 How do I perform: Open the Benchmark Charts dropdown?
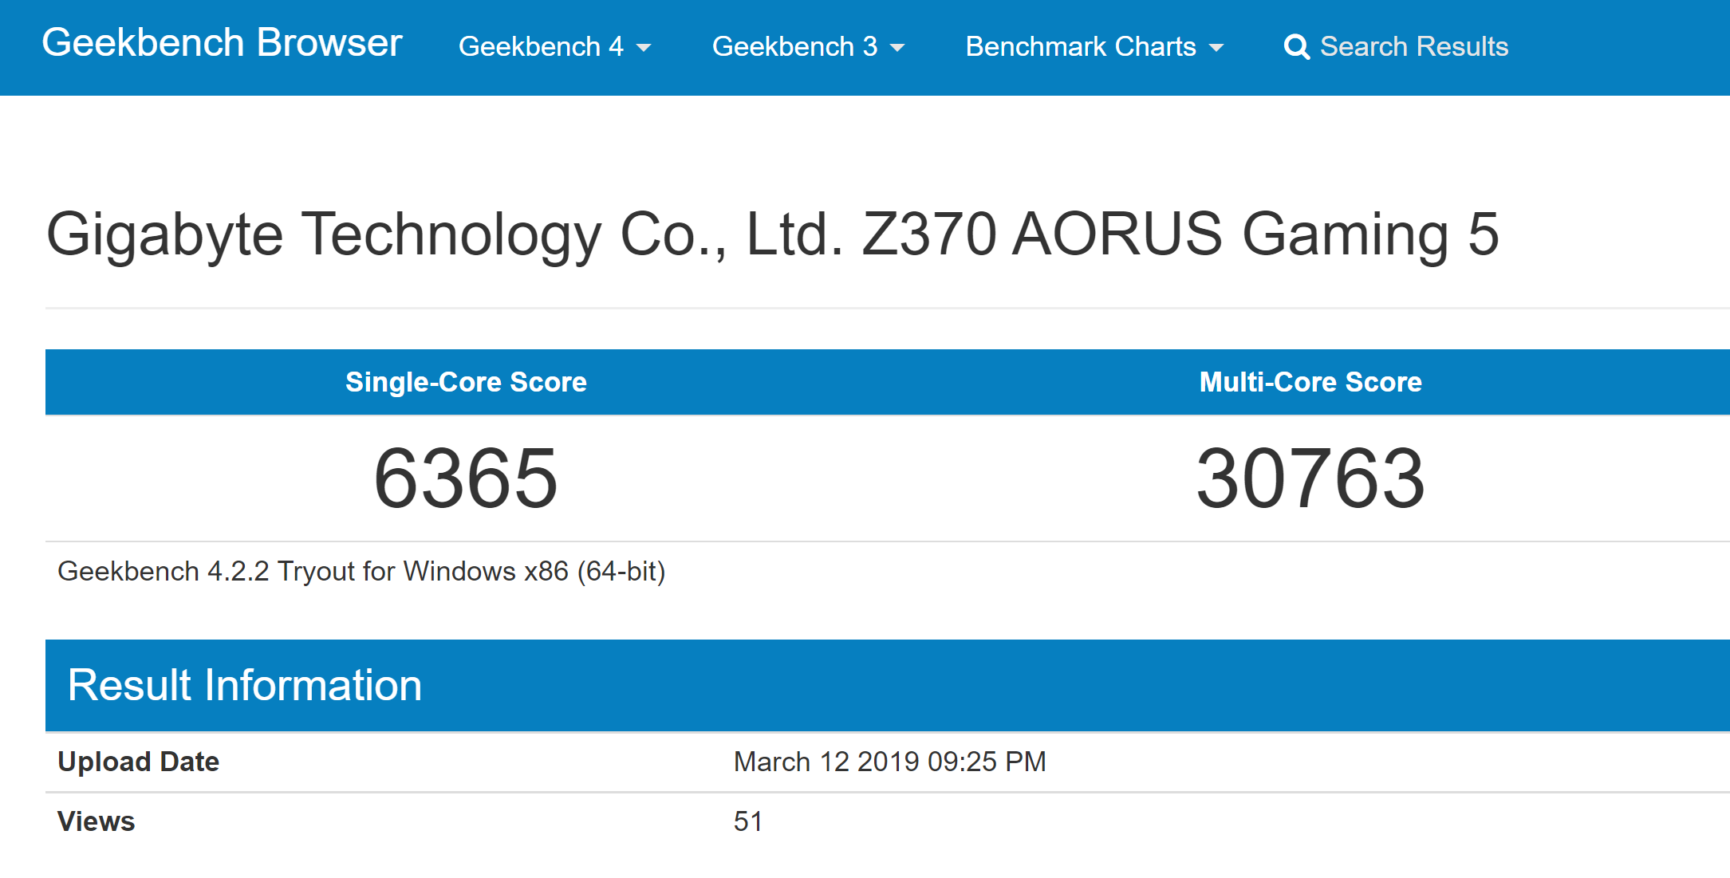1094,47
